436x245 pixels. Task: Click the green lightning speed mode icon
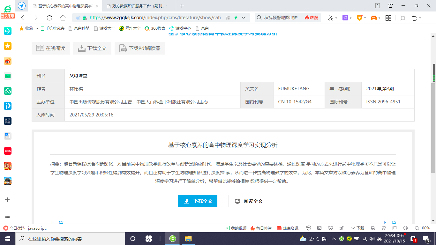coord(236,18)
